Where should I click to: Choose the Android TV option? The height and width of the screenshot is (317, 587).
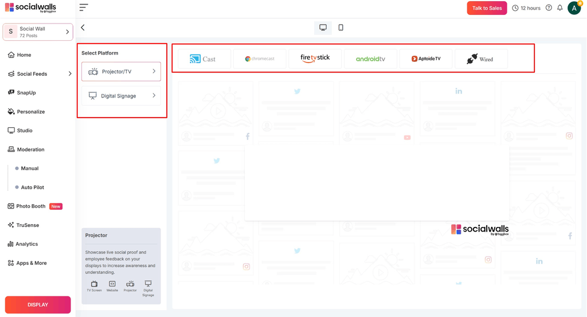click(x=370, y=59)
